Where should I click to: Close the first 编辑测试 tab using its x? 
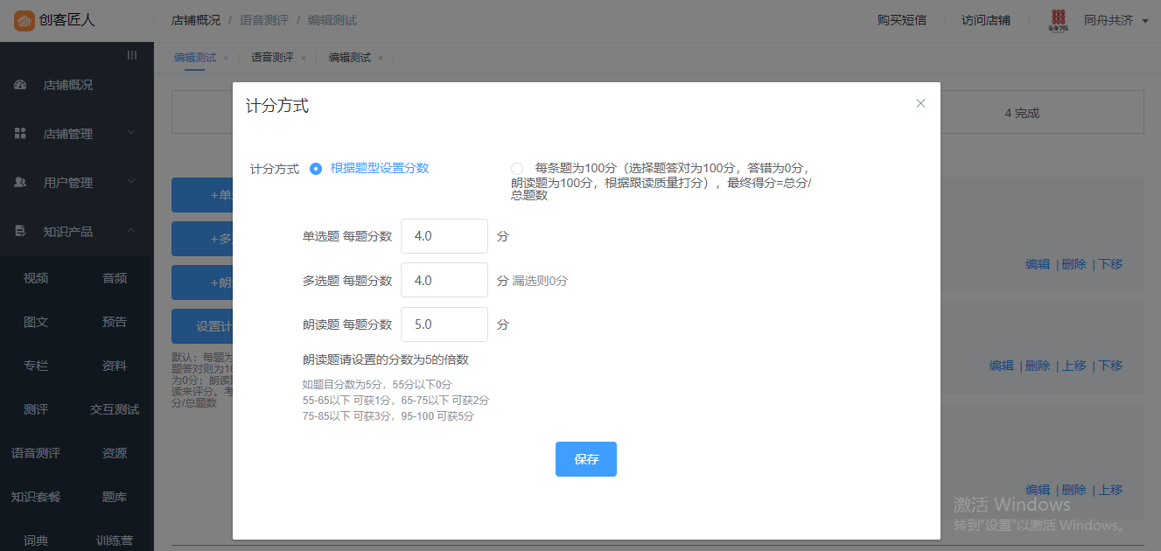tap(226, 58)
